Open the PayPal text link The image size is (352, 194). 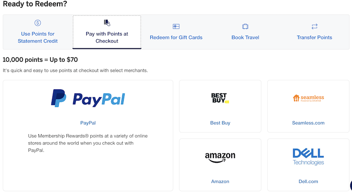click(88, 123)
